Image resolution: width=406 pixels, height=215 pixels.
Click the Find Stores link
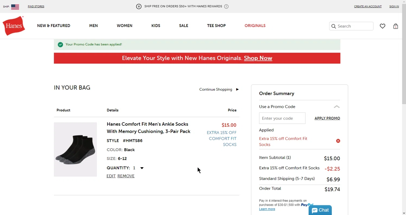[x=36, y=6]
